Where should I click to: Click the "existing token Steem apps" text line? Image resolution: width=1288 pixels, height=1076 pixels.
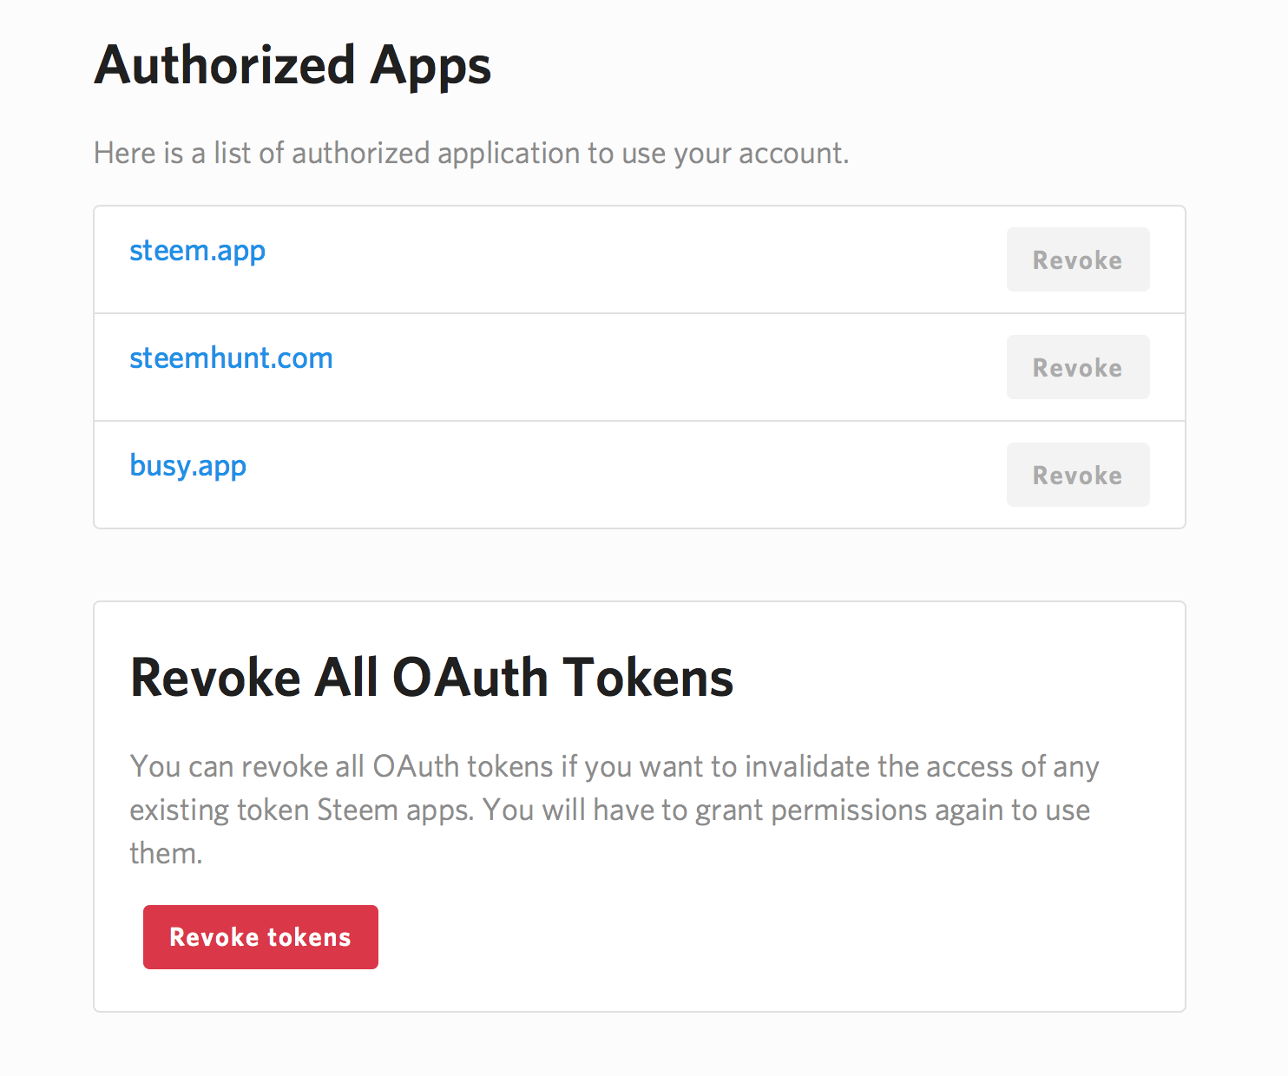click(x=609, y=810)
